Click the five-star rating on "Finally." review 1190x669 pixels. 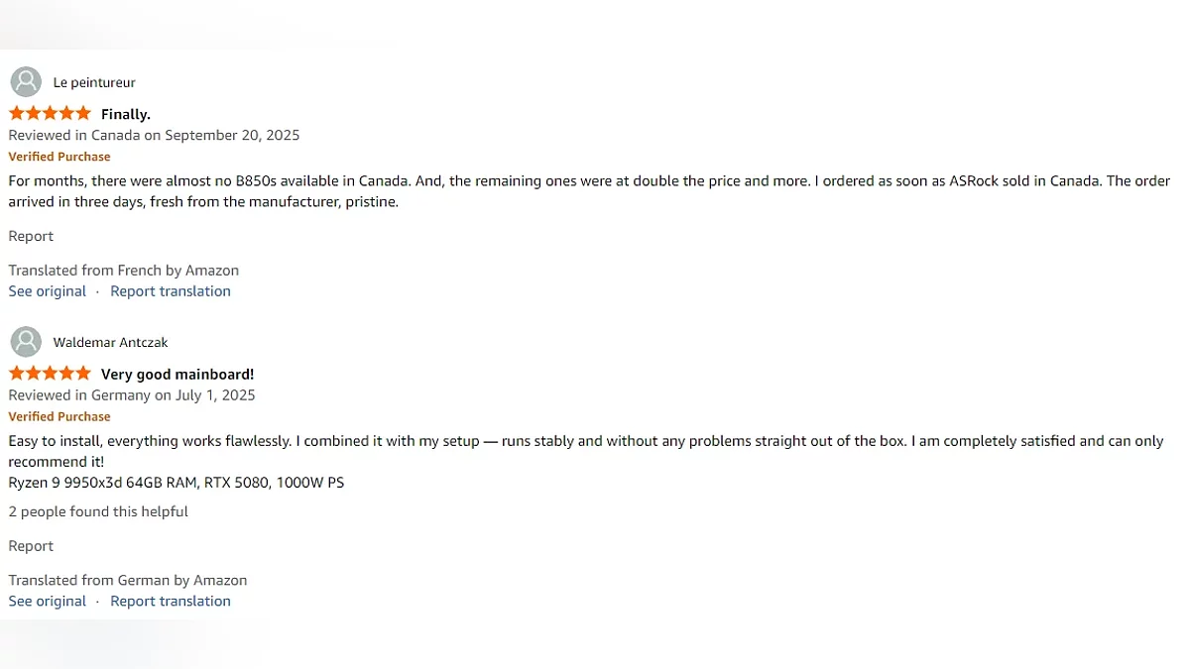(50, 114)
